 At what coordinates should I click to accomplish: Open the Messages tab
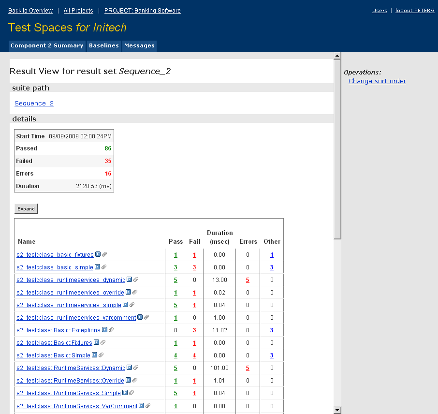coord(139,45)
